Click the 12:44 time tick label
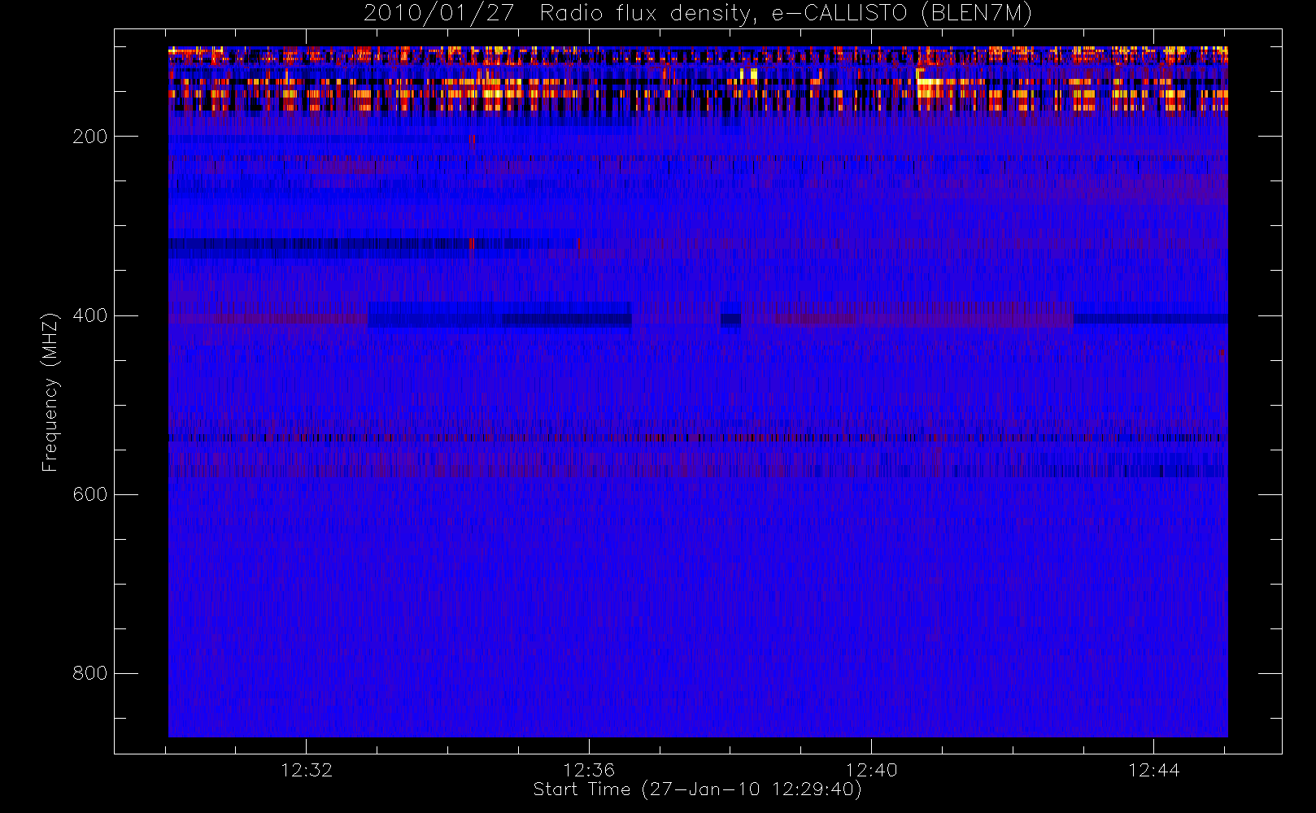 [x=1153, y=770]
